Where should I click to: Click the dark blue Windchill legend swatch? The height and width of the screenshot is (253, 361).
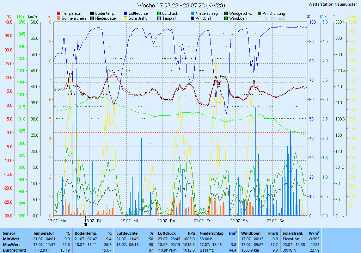pyautogui.click(x=192, y=18)
